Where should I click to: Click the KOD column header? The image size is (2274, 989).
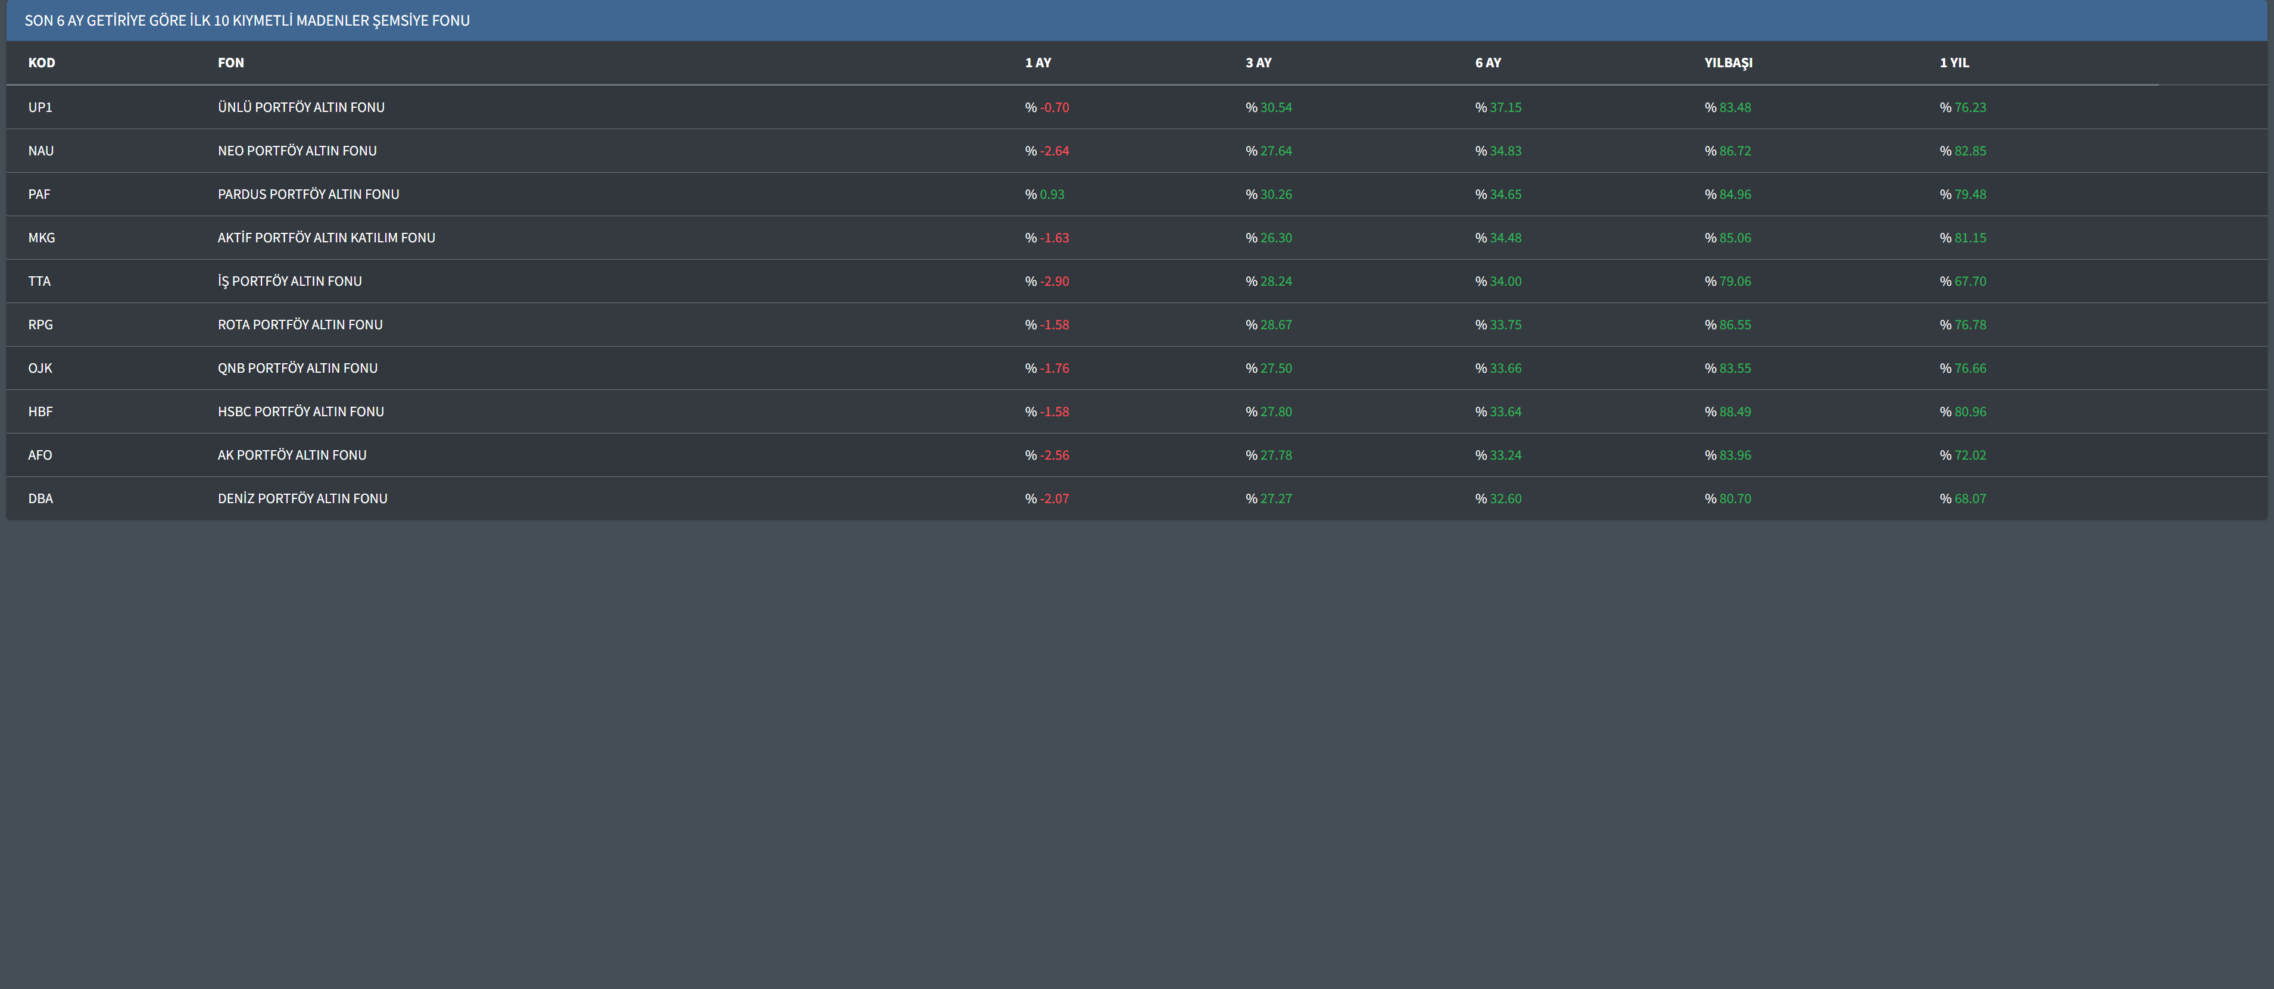coord(42,63)
